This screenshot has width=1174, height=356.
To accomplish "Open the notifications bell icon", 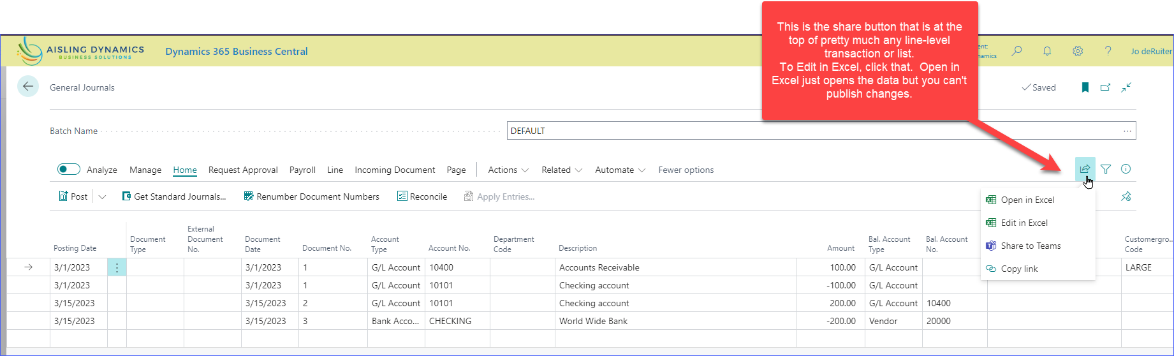I will coord(1047,51).
